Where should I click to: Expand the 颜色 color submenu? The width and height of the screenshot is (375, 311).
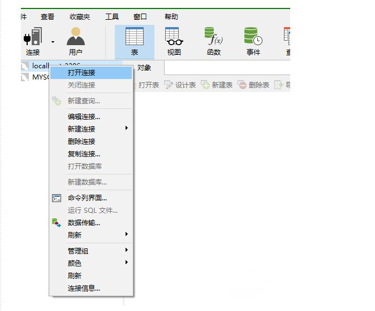pyautogui.click(x=127, y=263)
